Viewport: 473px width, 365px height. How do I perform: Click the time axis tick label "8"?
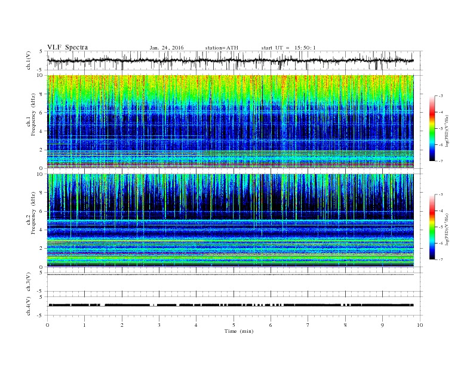(345, 325)
